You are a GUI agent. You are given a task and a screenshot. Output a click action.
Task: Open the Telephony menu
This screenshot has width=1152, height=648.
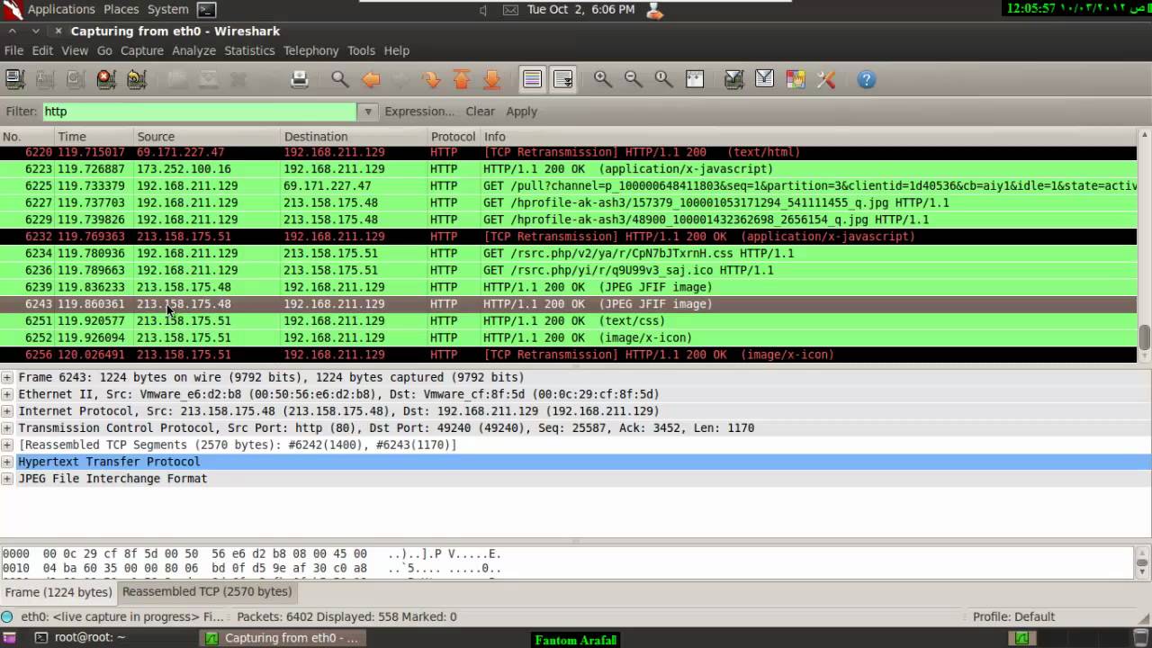pyautogui.click(x=311, y=50)
